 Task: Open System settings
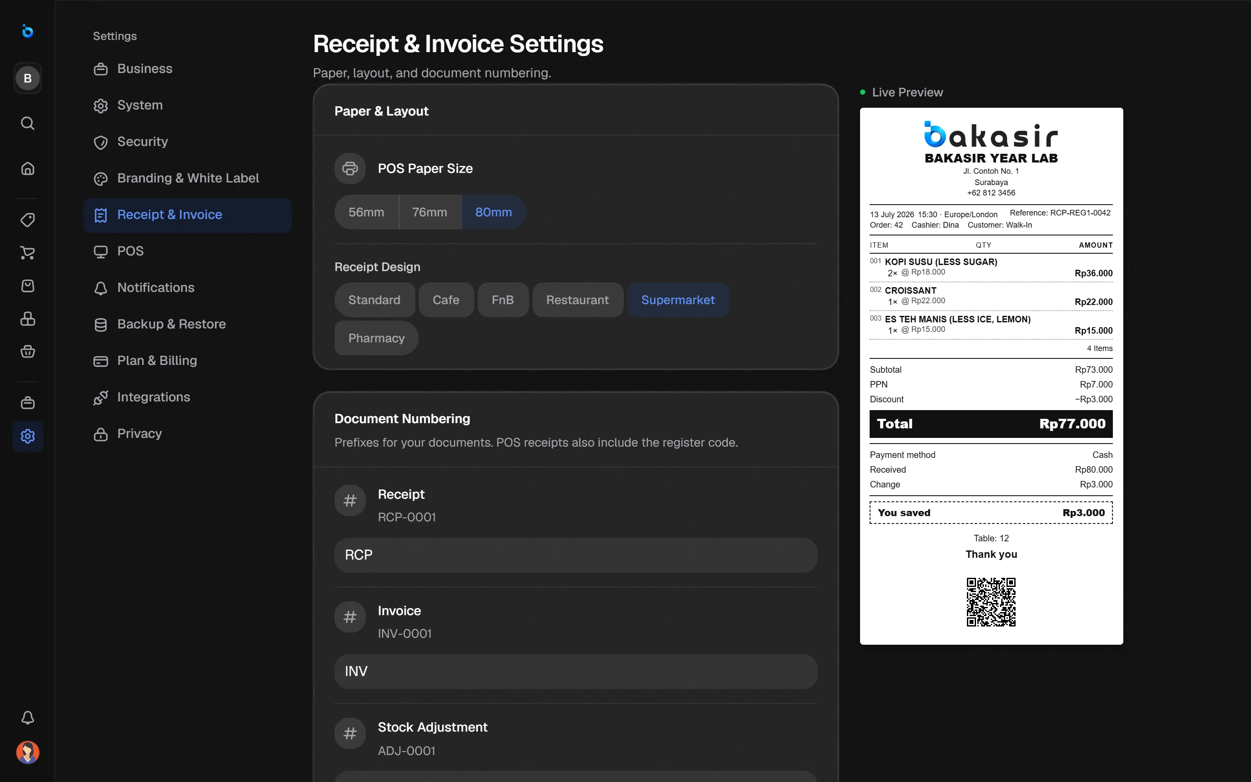[x=188, y=106]
